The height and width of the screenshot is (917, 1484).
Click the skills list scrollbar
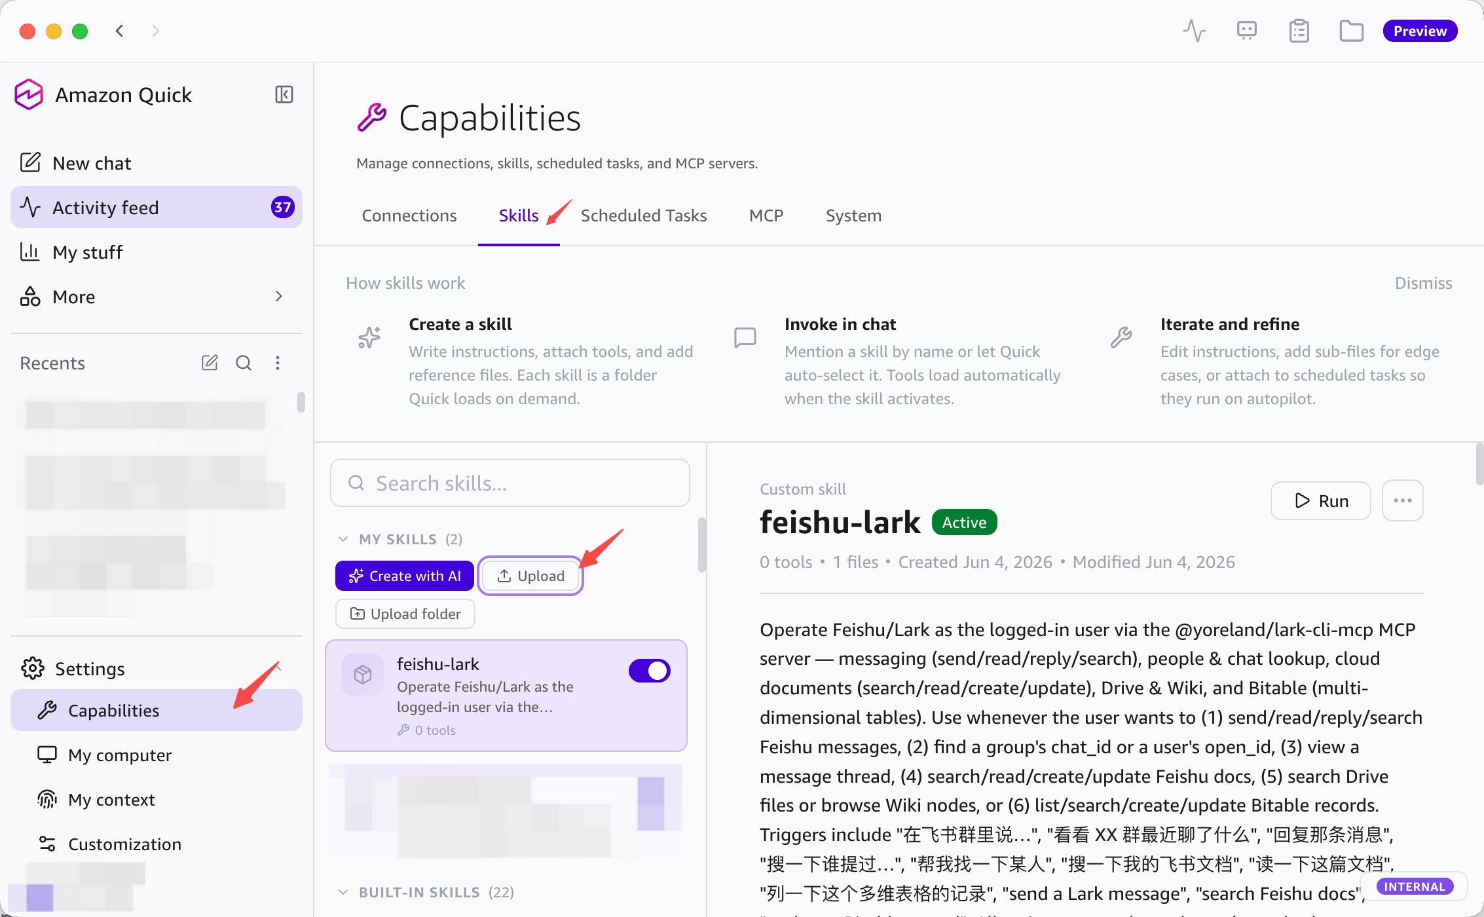point(701,546)
